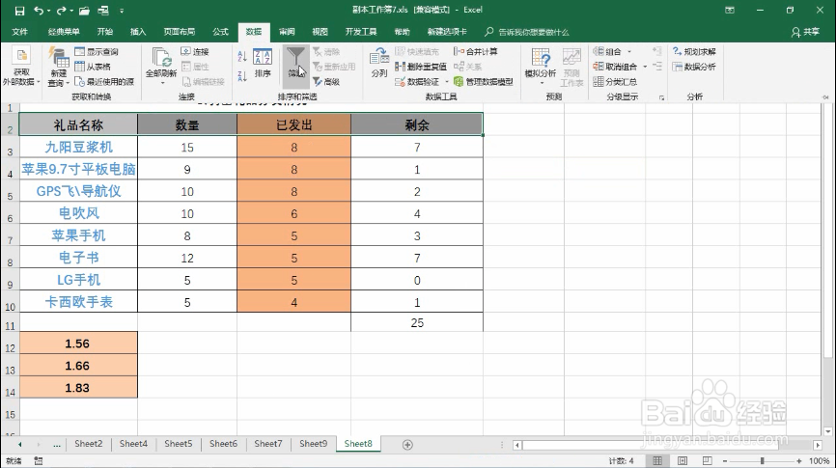Image resolution: width=836 pixels, height=468 pixels.
Task: Click the Redo arrow icon
Action: point(61,10)
